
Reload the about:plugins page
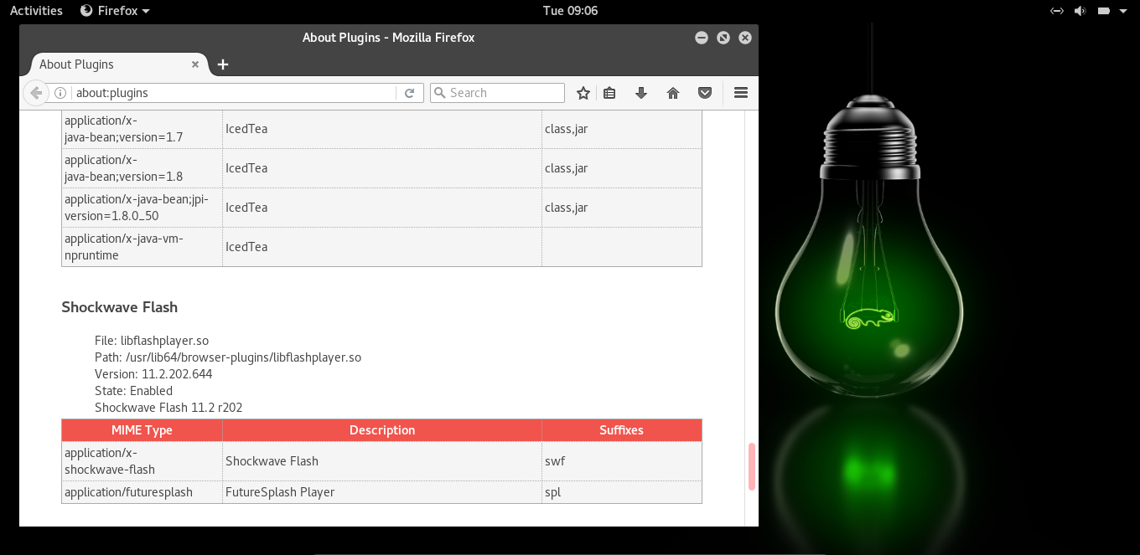409,93
